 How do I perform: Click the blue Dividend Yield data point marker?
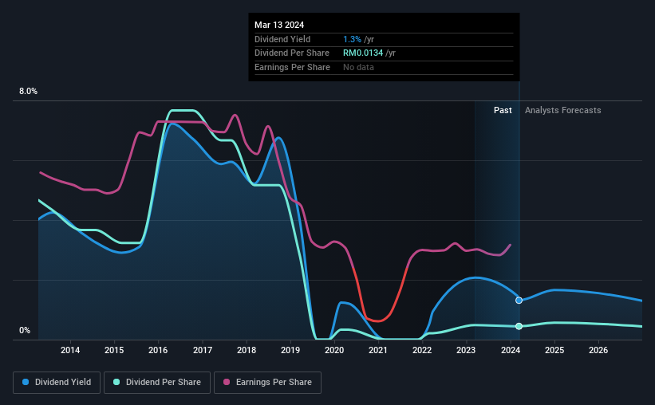point(519,301)
